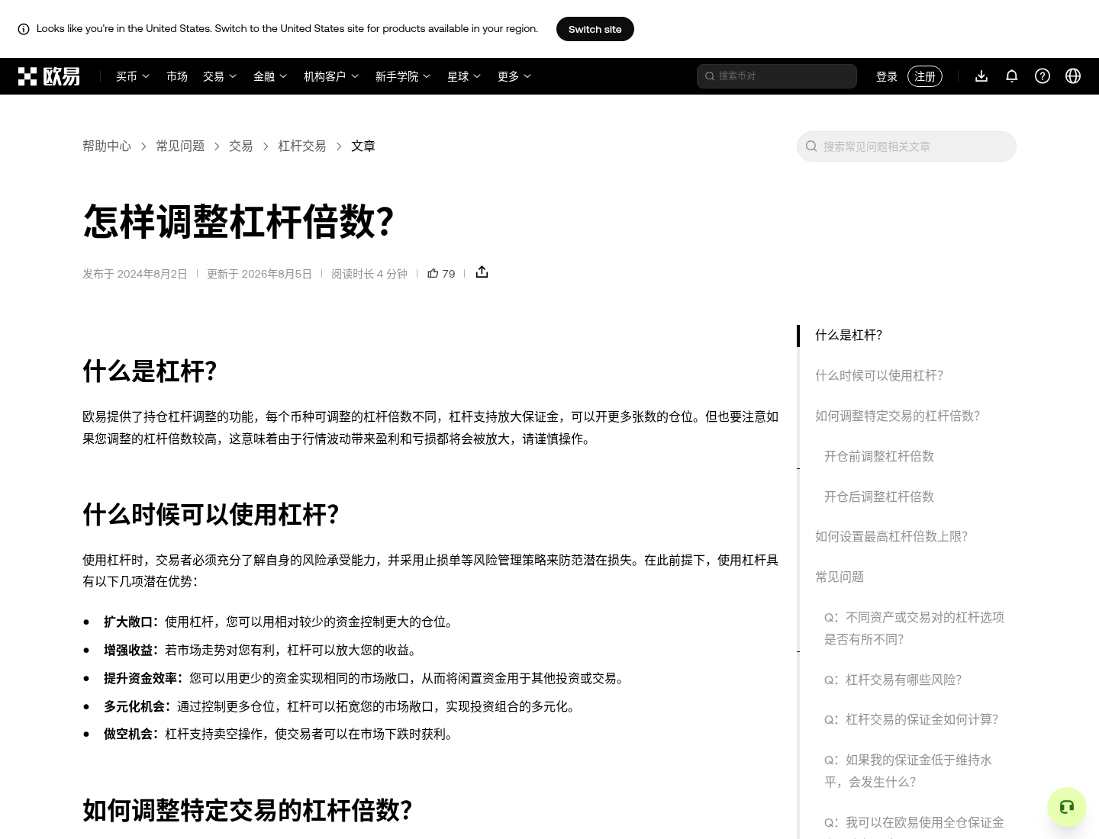Click the Switch site button
Viewport: 1099px width, 839px height.
pyautogui.click(x=595, y=29)
